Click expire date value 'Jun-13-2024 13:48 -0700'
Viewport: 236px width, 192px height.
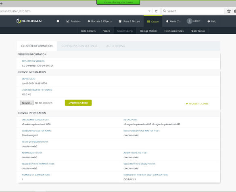click(34, 83)
